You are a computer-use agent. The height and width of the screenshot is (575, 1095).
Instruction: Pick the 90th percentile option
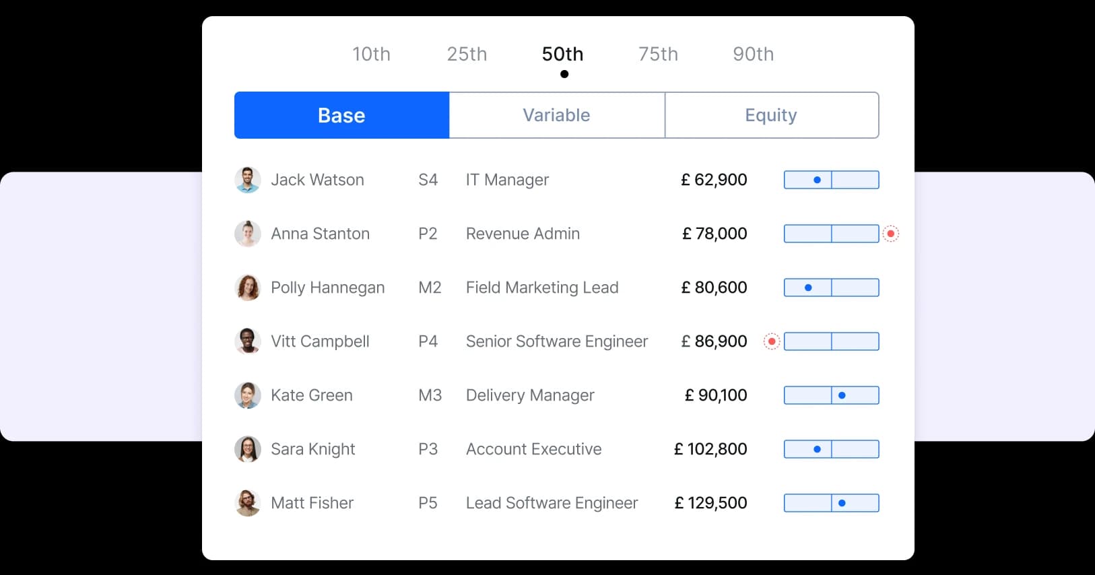point(753,54)
